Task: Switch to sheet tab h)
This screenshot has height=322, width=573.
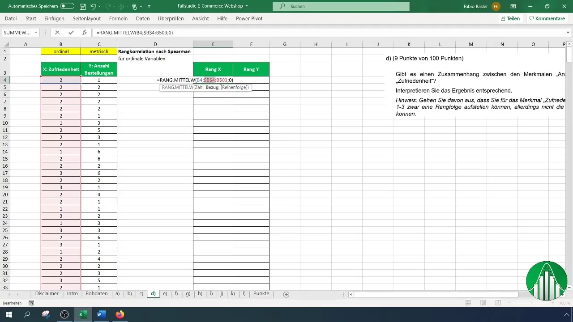Action: 200,294
